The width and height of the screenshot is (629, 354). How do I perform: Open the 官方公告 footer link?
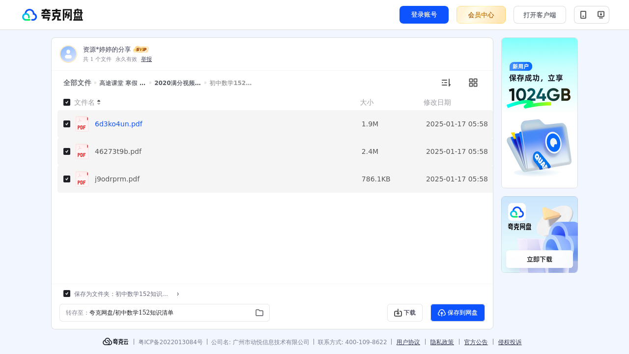tap(476, 342)
